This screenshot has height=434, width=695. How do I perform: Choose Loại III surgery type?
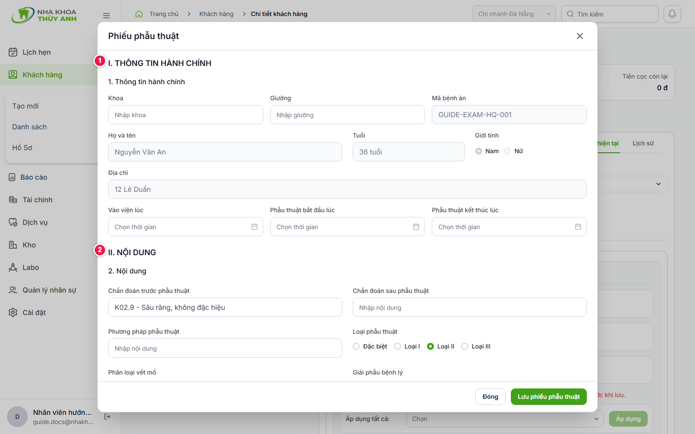tap(465, 346)
